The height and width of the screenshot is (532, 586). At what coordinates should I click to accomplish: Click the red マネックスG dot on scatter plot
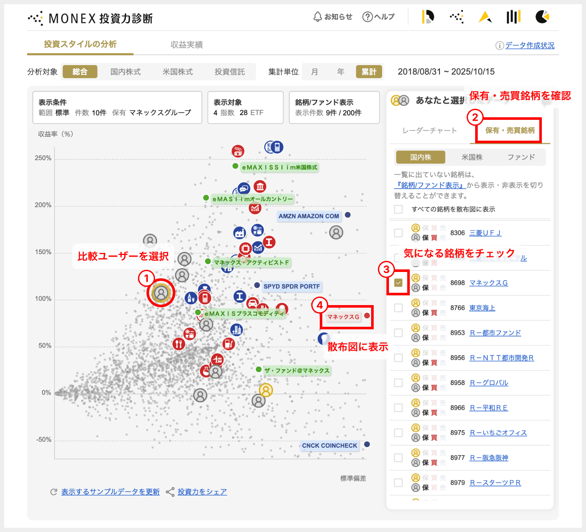pos(367,316)
